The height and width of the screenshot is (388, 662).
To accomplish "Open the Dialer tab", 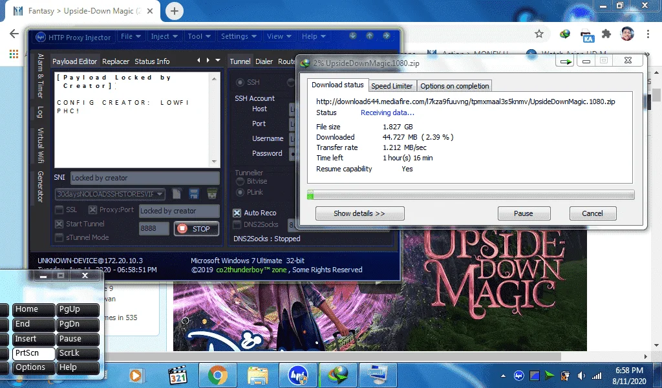I will [264, 61].
